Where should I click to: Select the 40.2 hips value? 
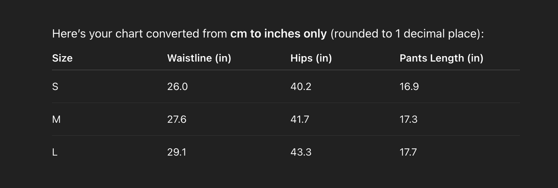click(300, 87)
